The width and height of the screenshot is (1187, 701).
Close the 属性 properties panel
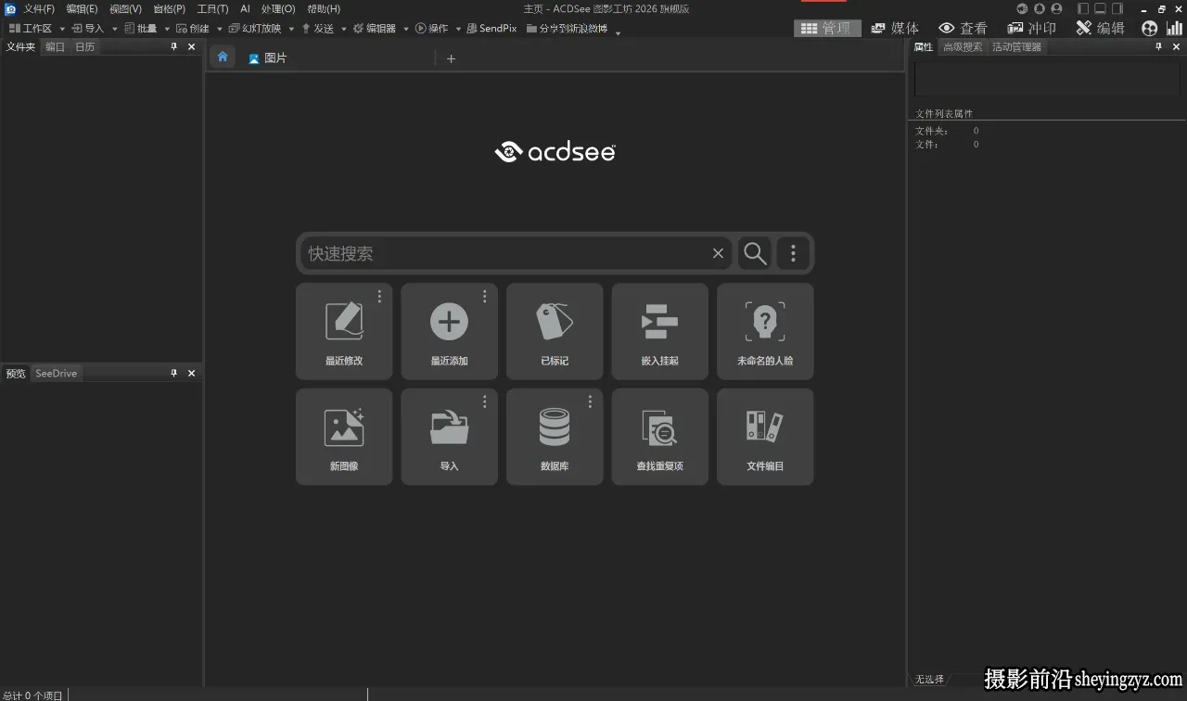[x=1177, y=46]
